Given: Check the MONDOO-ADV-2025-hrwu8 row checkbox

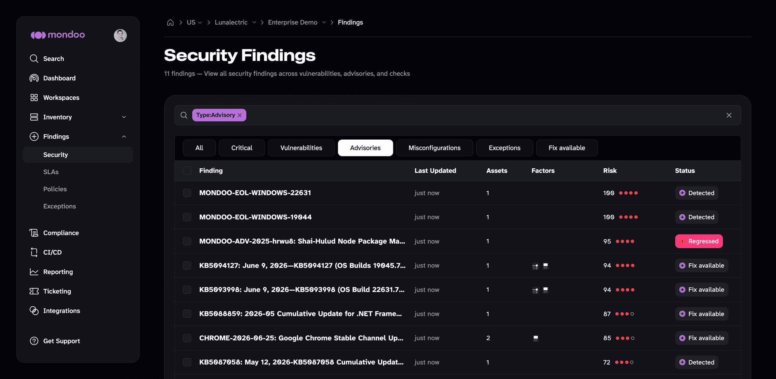Looking at the screenshot, I should 187,241.
